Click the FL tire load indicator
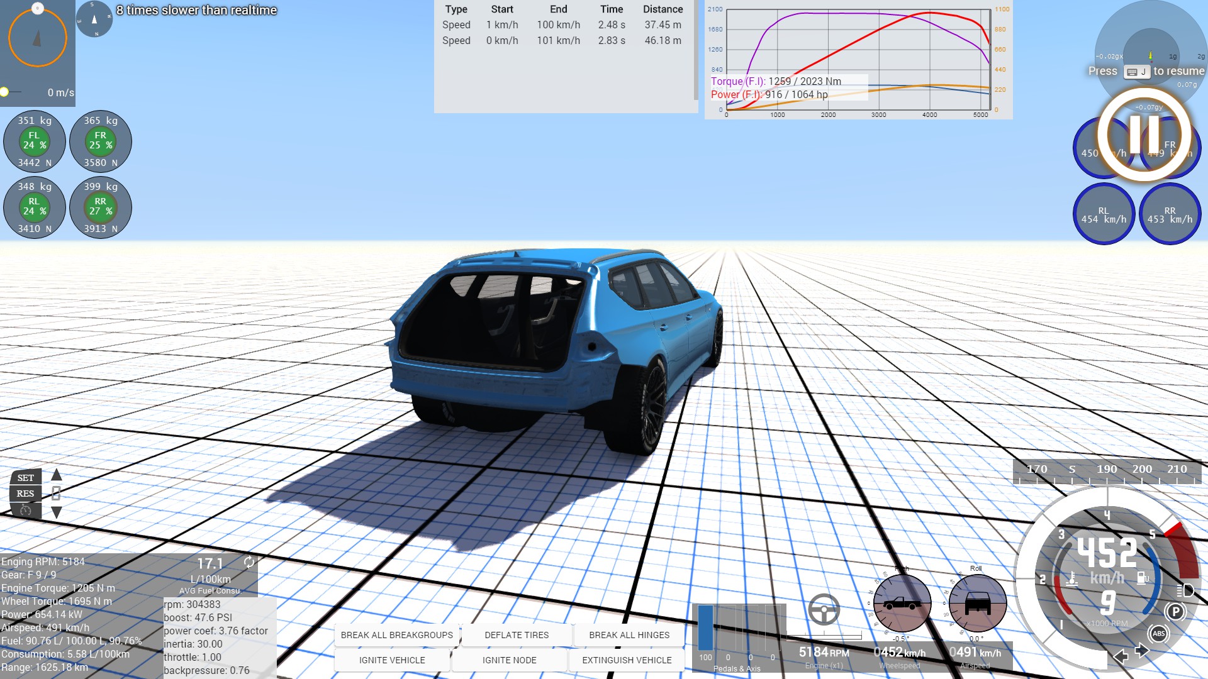Image resolution: width=1208 pixels, height=679 pixels. pyautogui.click(x=35, y=141)
